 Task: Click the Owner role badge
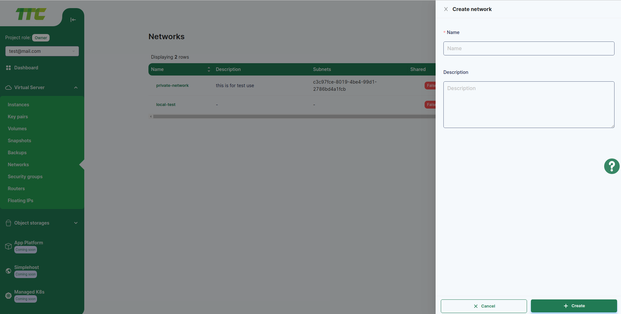41,38
